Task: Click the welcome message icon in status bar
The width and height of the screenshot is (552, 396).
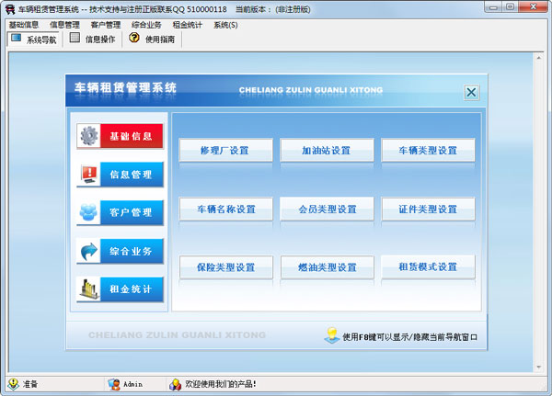Action: click(175, 384)
